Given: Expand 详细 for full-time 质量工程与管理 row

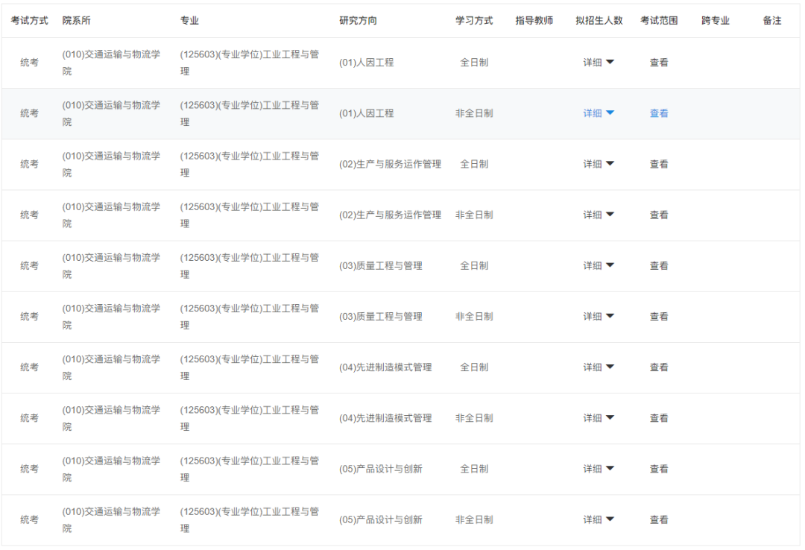Looking at the screenshot, I should tap(599, 265).
